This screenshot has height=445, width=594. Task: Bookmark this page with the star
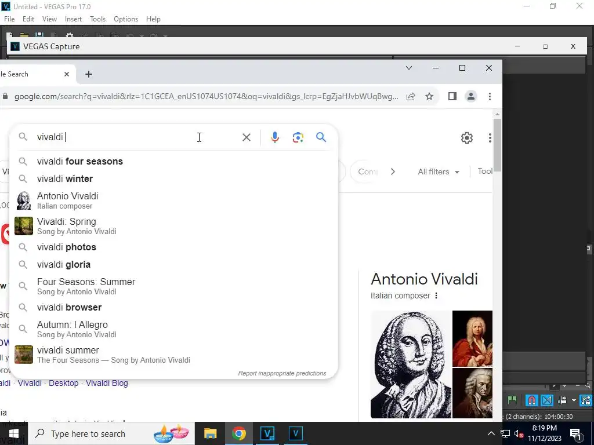[429, 97]
